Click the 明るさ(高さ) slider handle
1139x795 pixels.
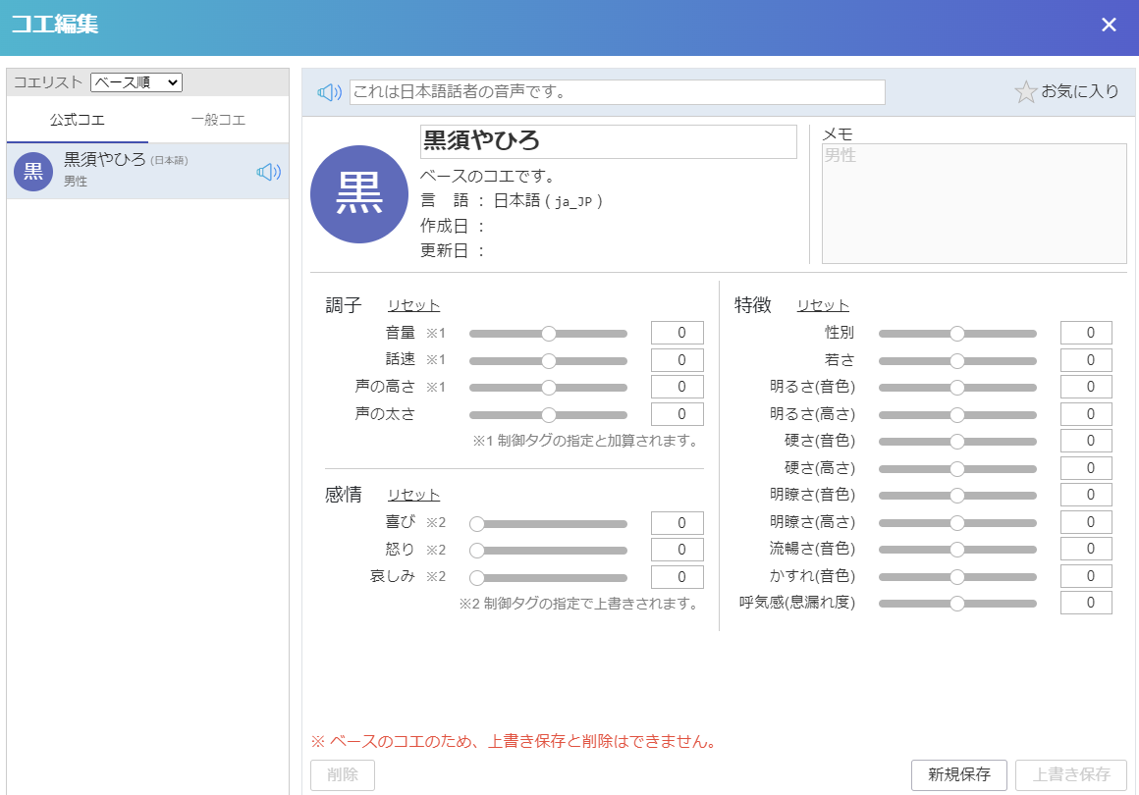pos(957,415)
